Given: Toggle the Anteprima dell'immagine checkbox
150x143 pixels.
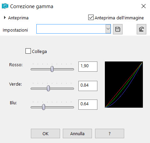Looking at the screenshot, I should (91, 17).
